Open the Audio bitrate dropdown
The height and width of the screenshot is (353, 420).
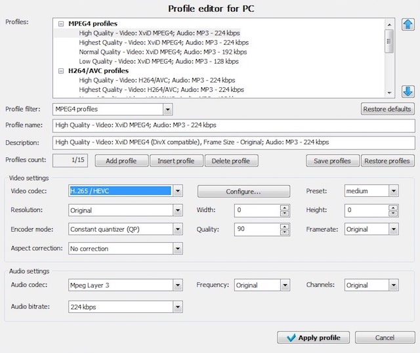pyautogui.click(x=178, y=307)
